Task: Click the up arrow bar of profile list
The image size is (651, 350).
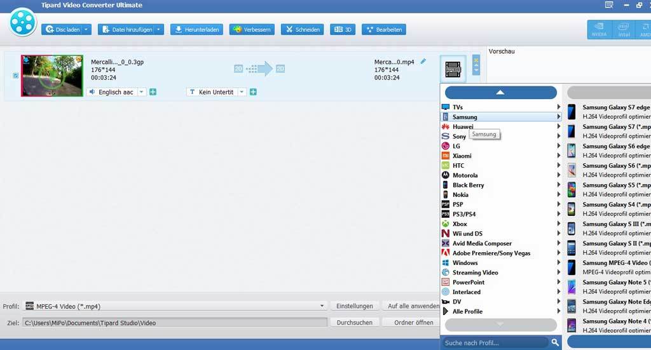Action: [501, 92]
